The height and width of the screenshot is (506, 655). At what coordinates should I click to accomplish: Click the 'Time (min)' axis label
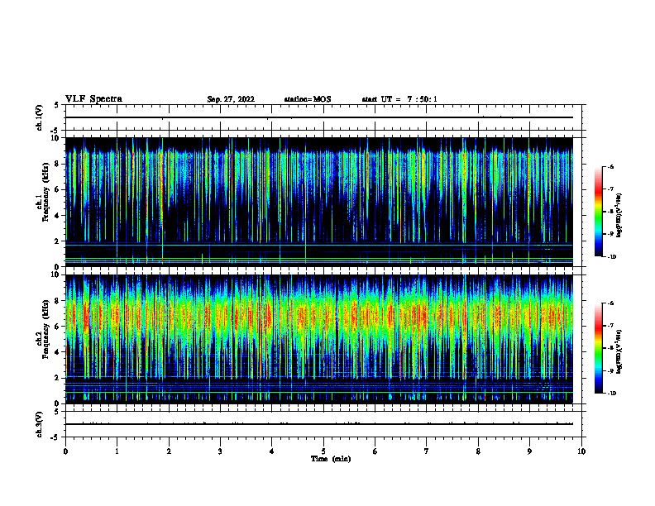pos(331,459)
